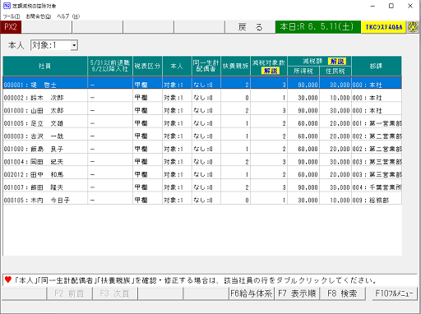Select employee row 001005 足立 文雄
421x314 pixels.
202,123
